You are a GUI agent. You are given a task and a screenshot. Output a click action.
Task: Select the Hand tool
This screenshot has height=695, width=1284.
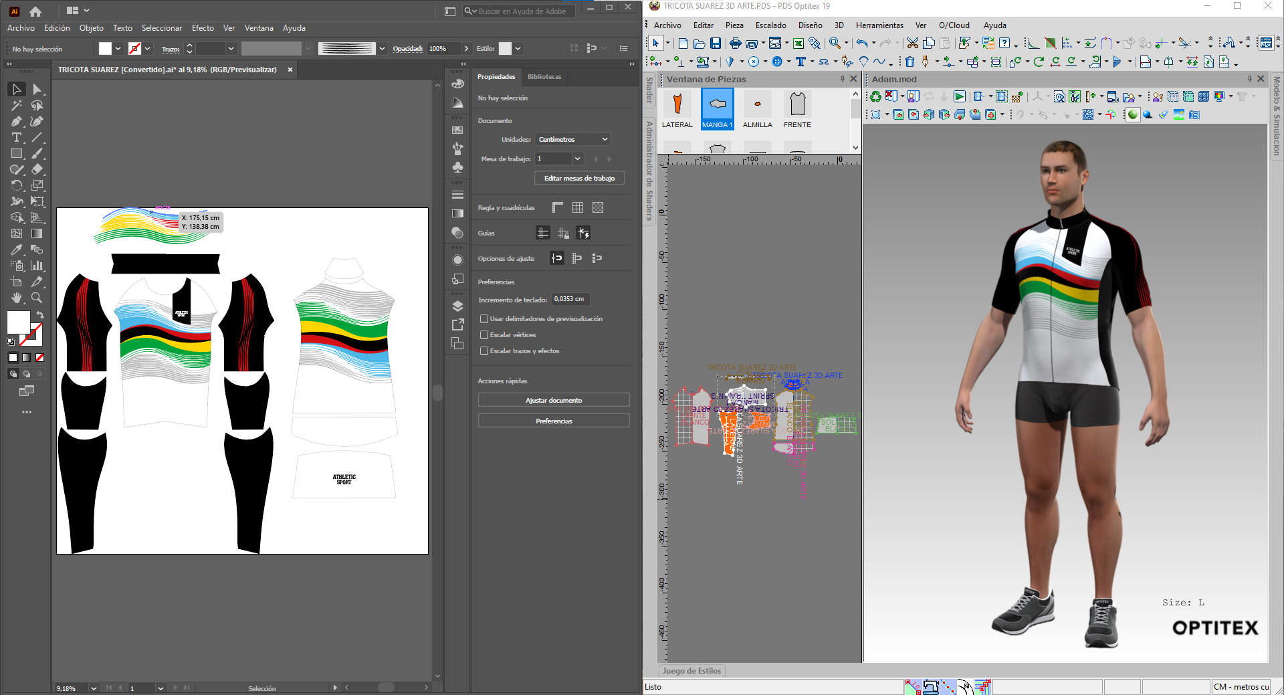(17, 298)
